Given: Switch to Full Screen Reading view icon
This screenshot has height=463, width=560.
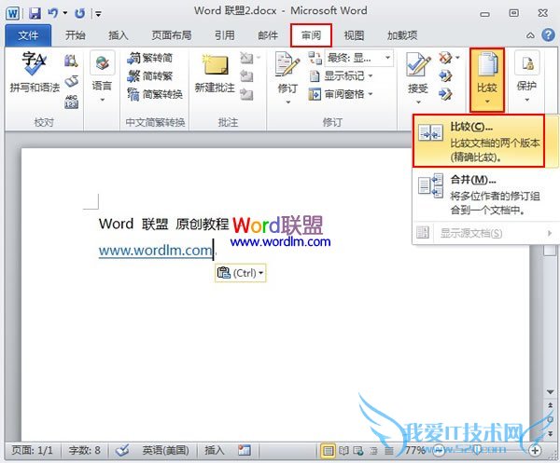Looking at the screenshot, I should (x=343, y=451).
